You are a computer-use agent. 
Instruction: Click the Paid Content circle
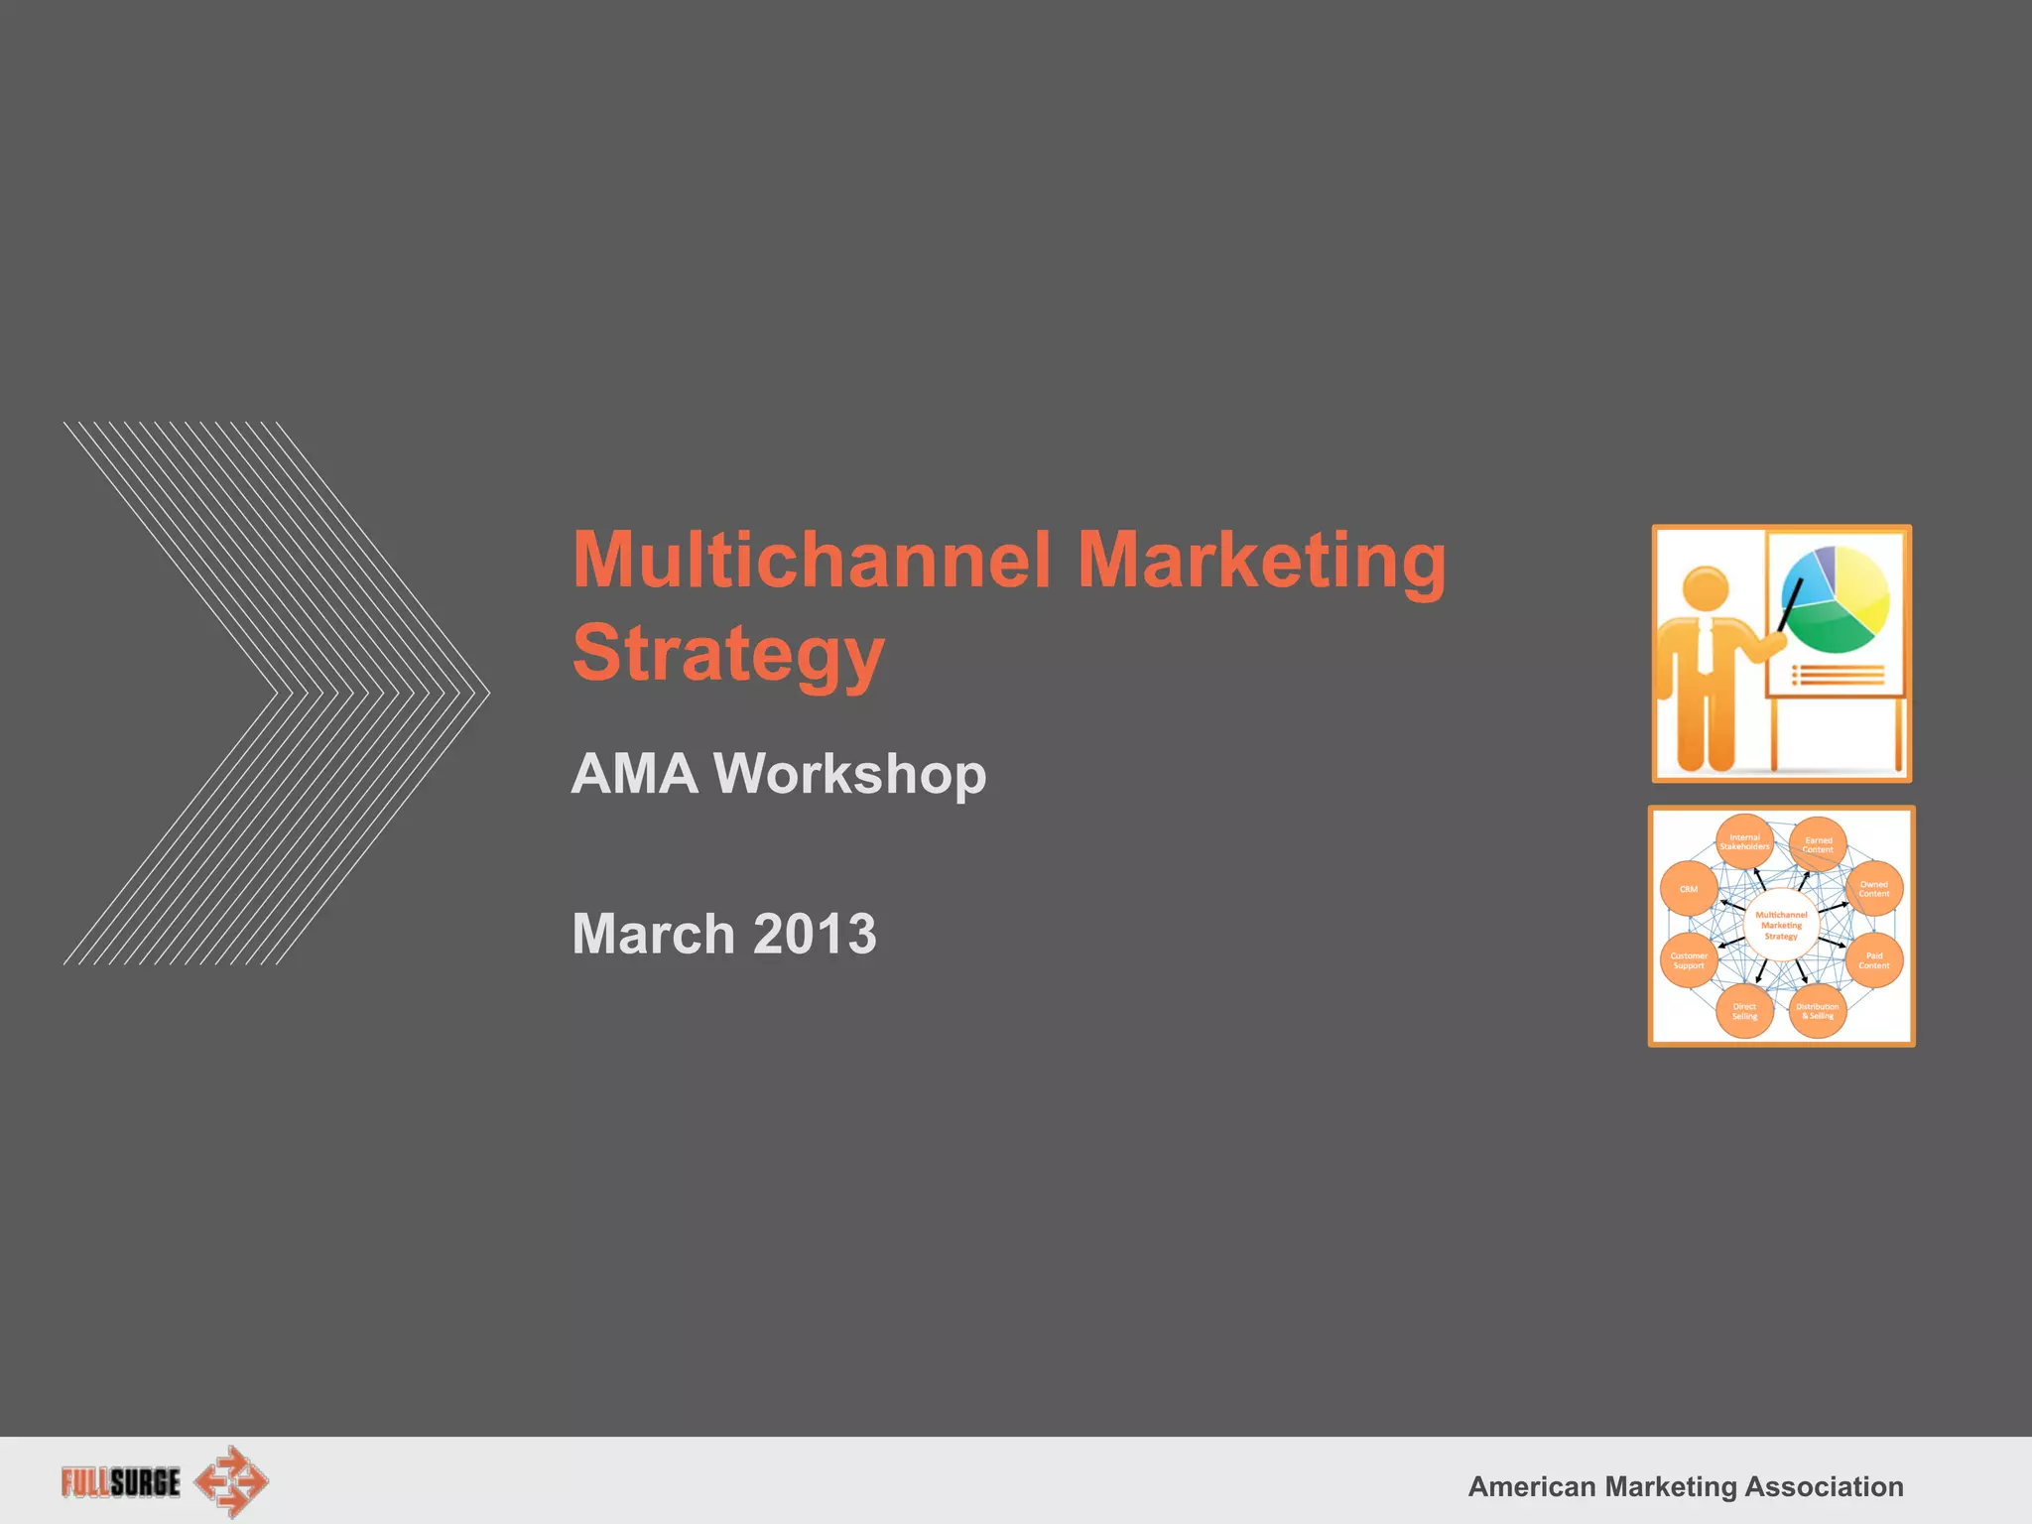[x=1873, y=960]
